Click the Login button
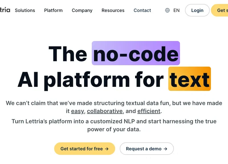The height and width of the screenshot is (164, 228). 197,10
